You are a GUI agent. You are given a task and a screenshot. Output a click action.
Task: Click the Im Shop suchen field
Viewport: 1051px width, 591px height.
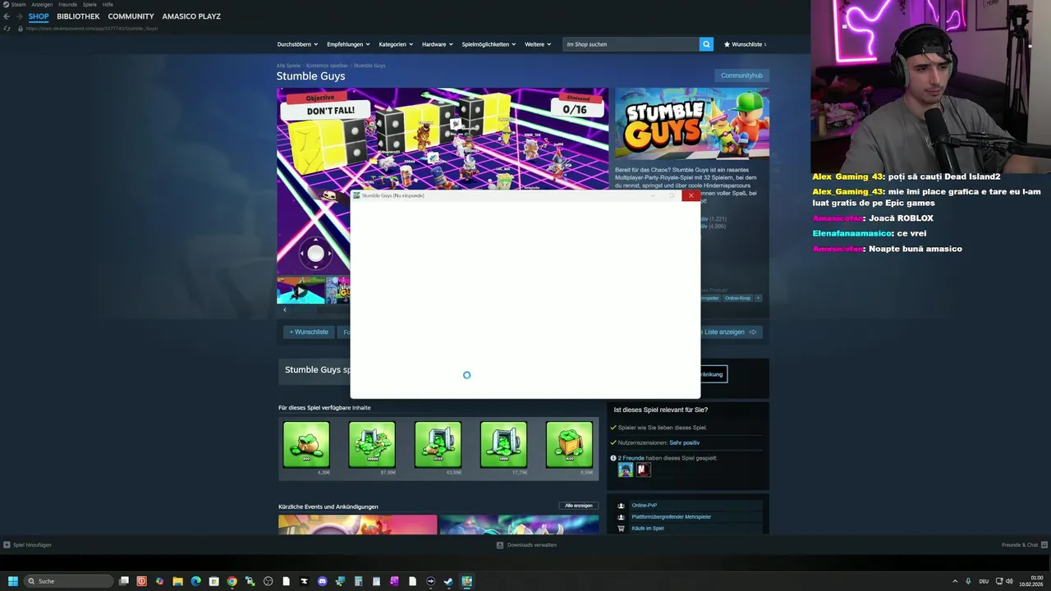click(x=631, y=44)
